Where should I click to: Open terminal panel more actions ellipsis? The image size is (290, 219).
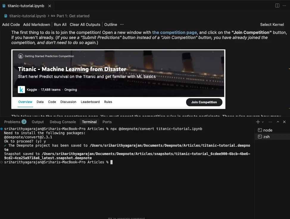[x=270, y=122]
